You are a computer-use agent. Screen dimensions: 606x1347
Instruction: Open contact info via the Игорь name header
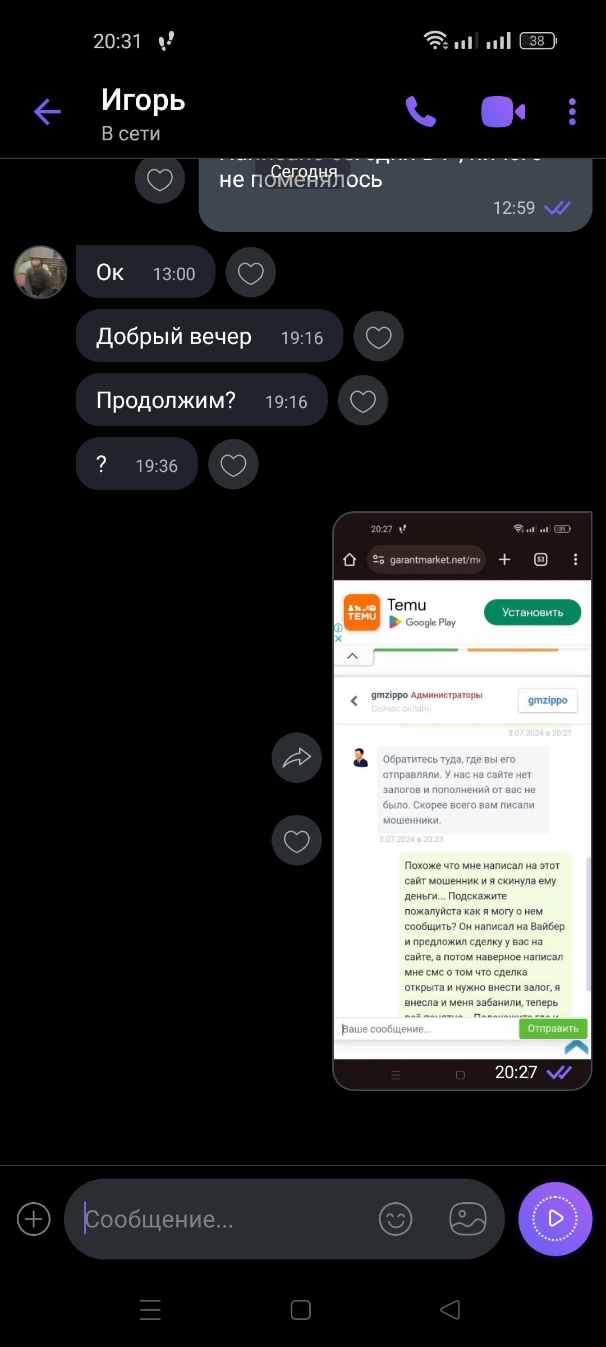click(x=143, y=100)
